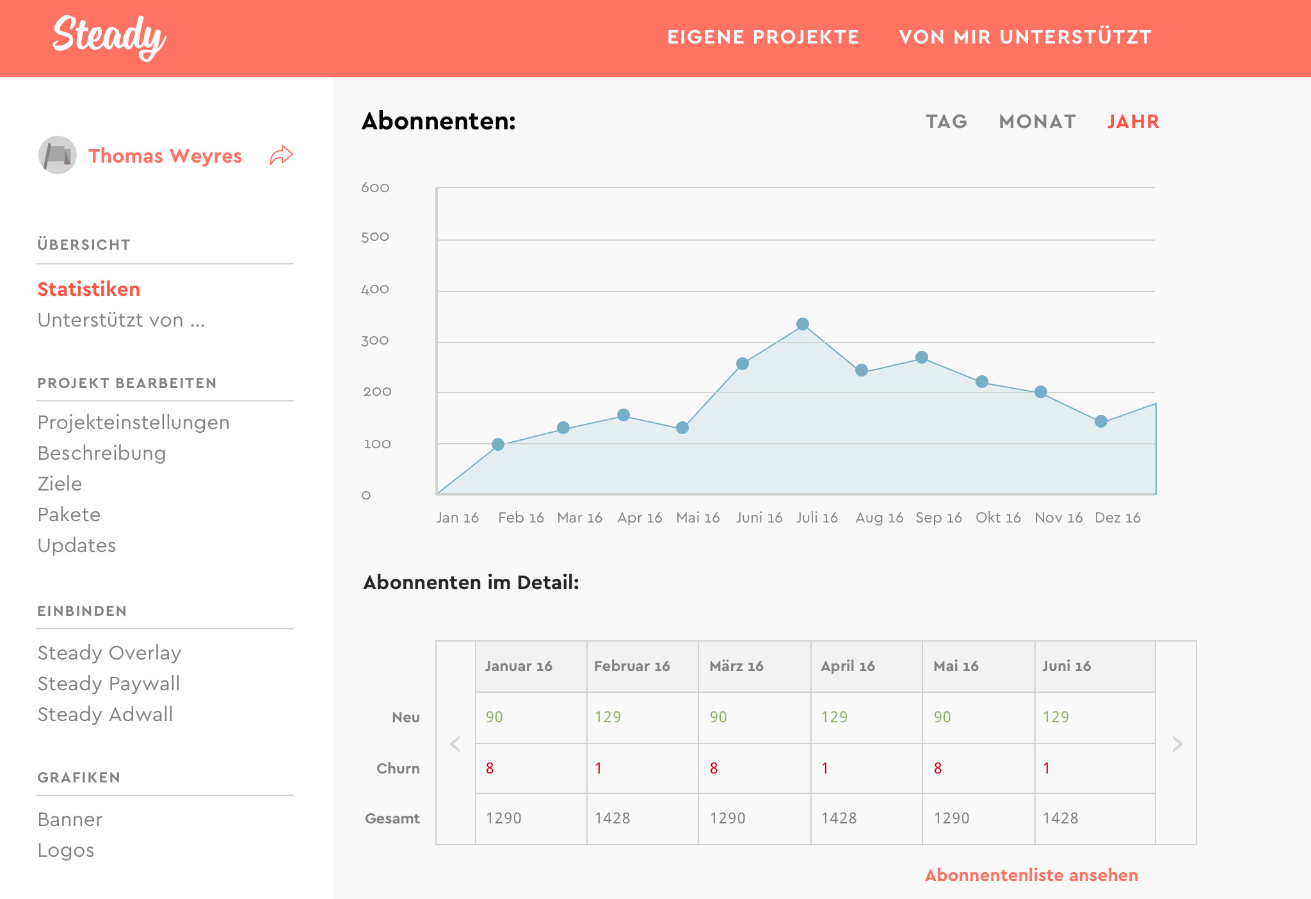Click the Sep 16 data point on chart

pos(922,357)
